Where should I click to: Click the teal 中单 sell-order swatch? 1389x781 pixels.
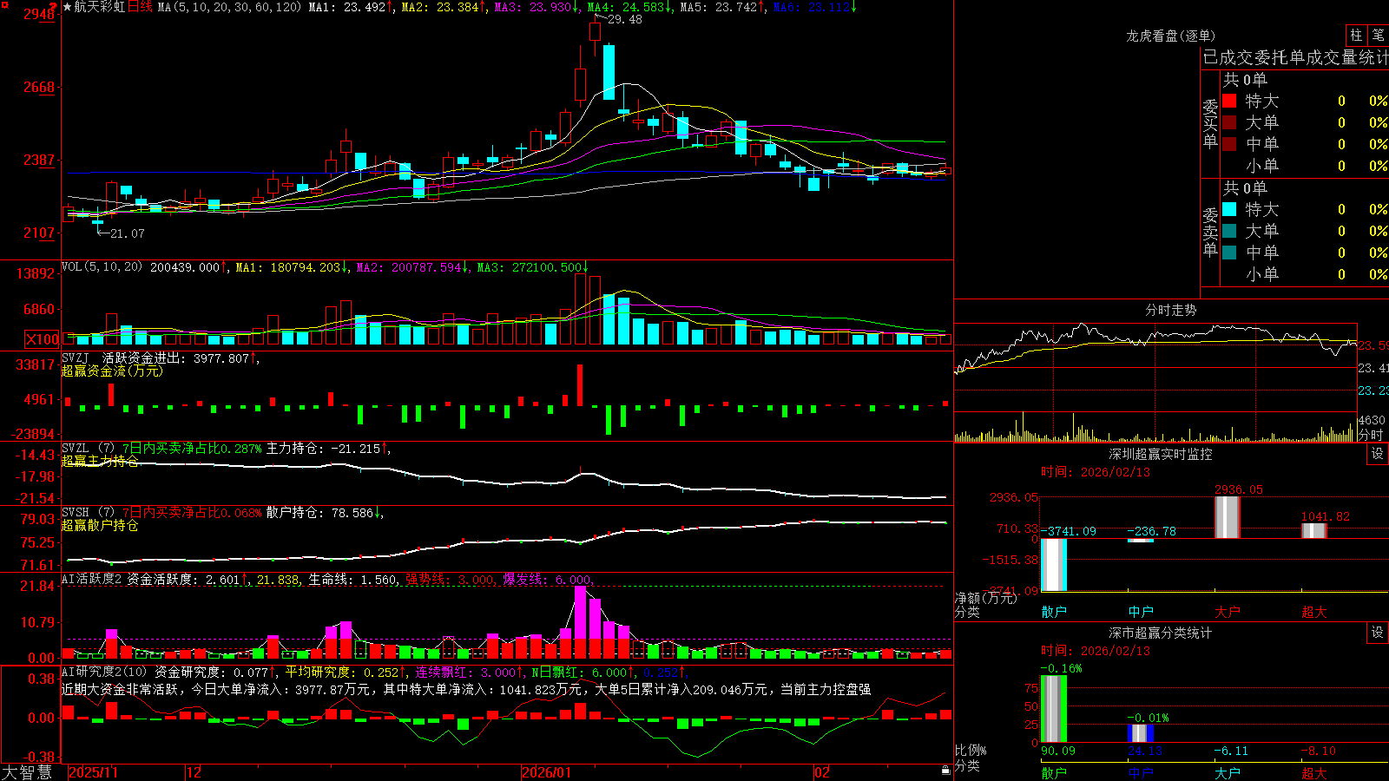[x=1229, y=253]
